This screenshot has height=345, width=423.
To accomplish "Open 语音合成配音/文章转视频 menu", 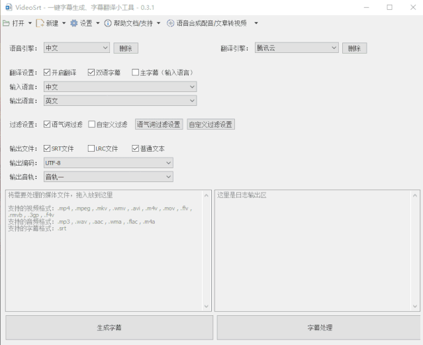I will tap(212, 23).
